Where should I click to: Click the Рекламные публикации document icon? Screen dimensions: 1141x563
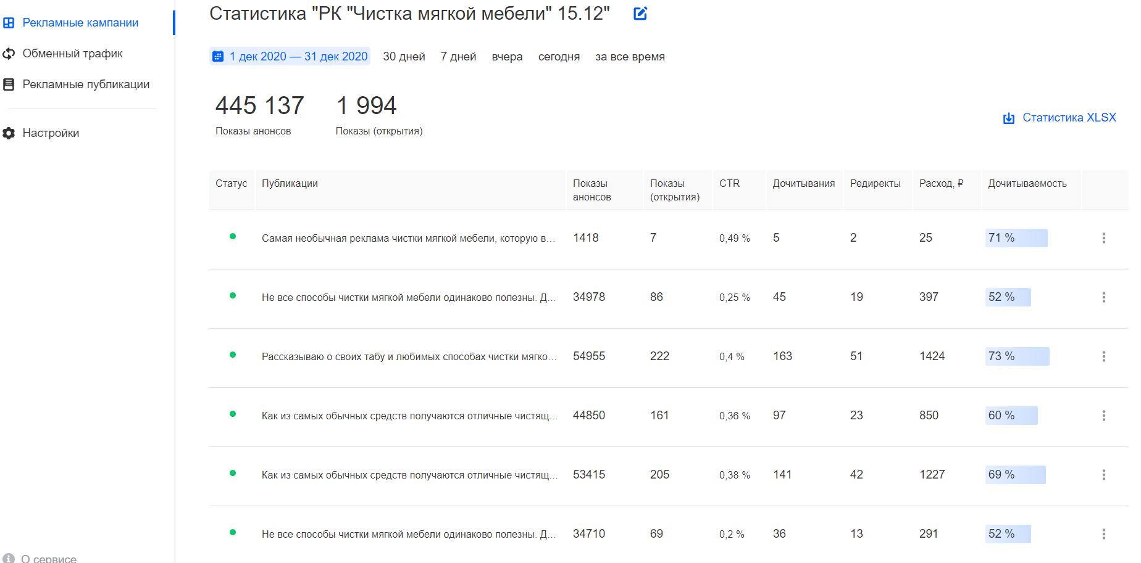point(9,84)
